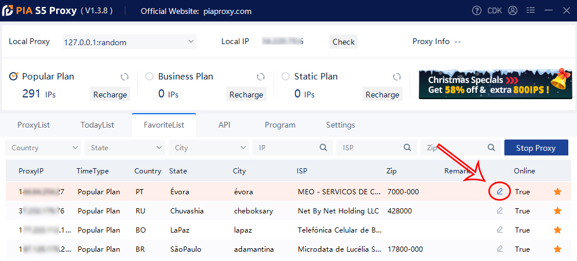Click Recharge under Business Plan
This screenshot has height=261, width=577.
click(246, 95)
